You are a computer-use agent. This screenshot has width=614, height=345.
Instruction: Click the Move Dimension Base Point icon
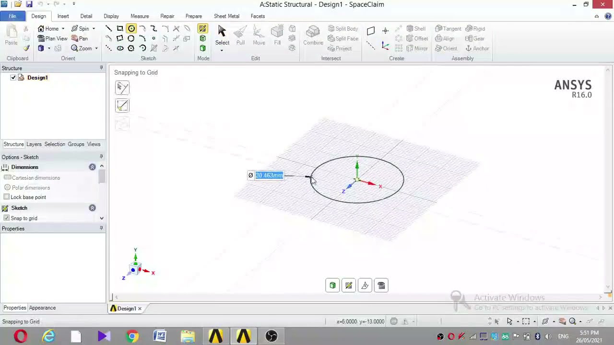point(122,105)
